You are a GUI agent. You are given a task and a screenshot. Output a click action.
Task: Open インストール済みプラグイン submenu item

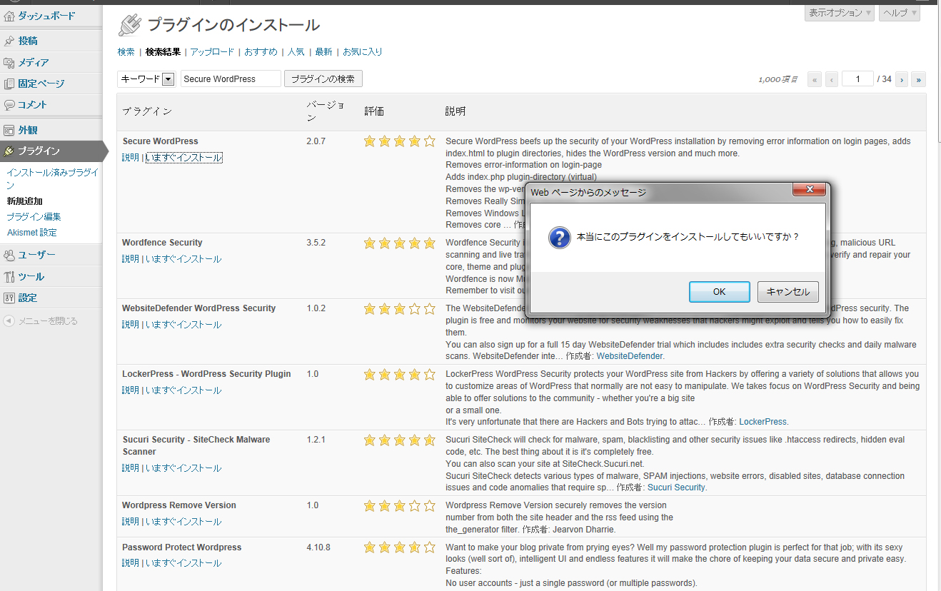click(53, 178)
